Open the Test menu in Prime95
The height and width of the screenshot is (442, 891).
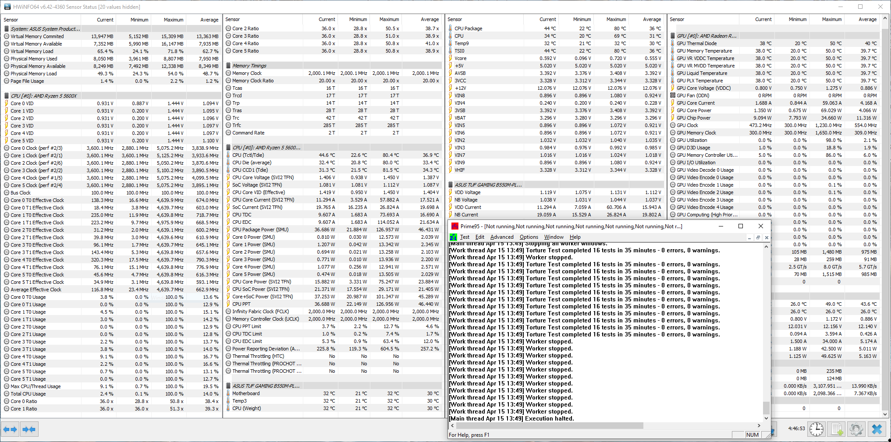pyautogui.click(x=465, y=237)
